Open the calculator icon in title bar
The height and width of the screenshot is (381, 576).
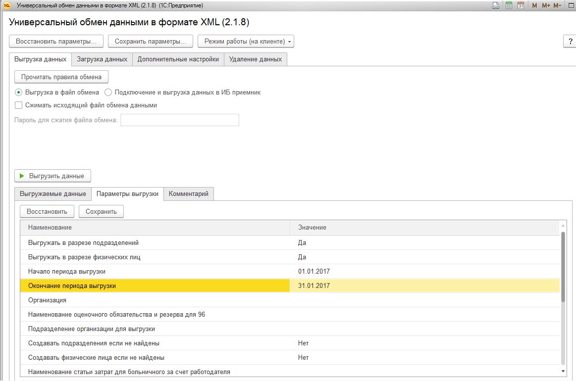509,5
